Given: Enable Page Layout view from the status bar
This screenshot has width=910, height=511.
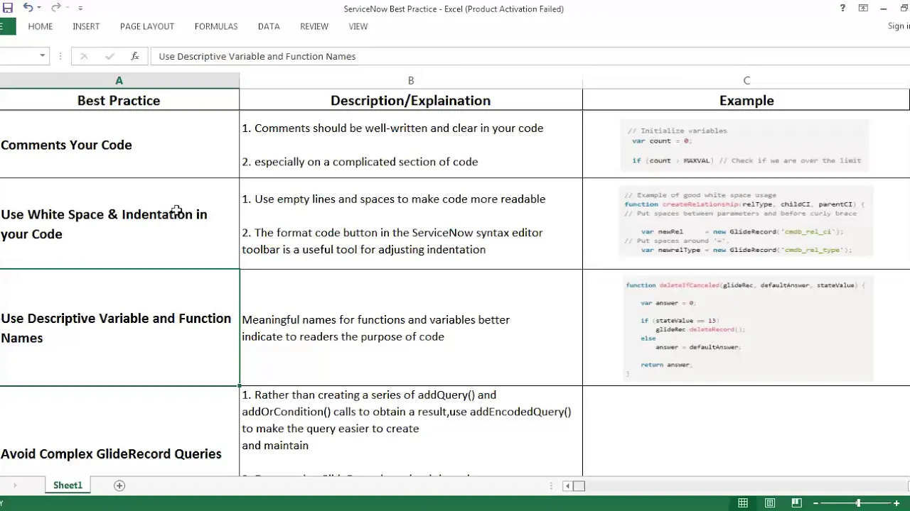Looking at the screenshot, I should [769, 503].
